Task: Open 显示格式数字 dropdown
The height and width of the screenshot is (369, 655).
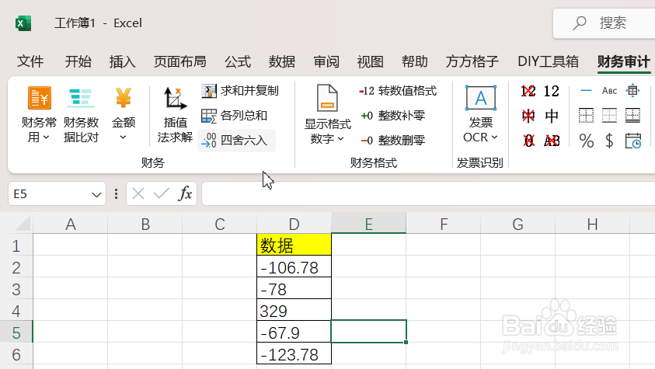Action: click(x=328, y=114)
